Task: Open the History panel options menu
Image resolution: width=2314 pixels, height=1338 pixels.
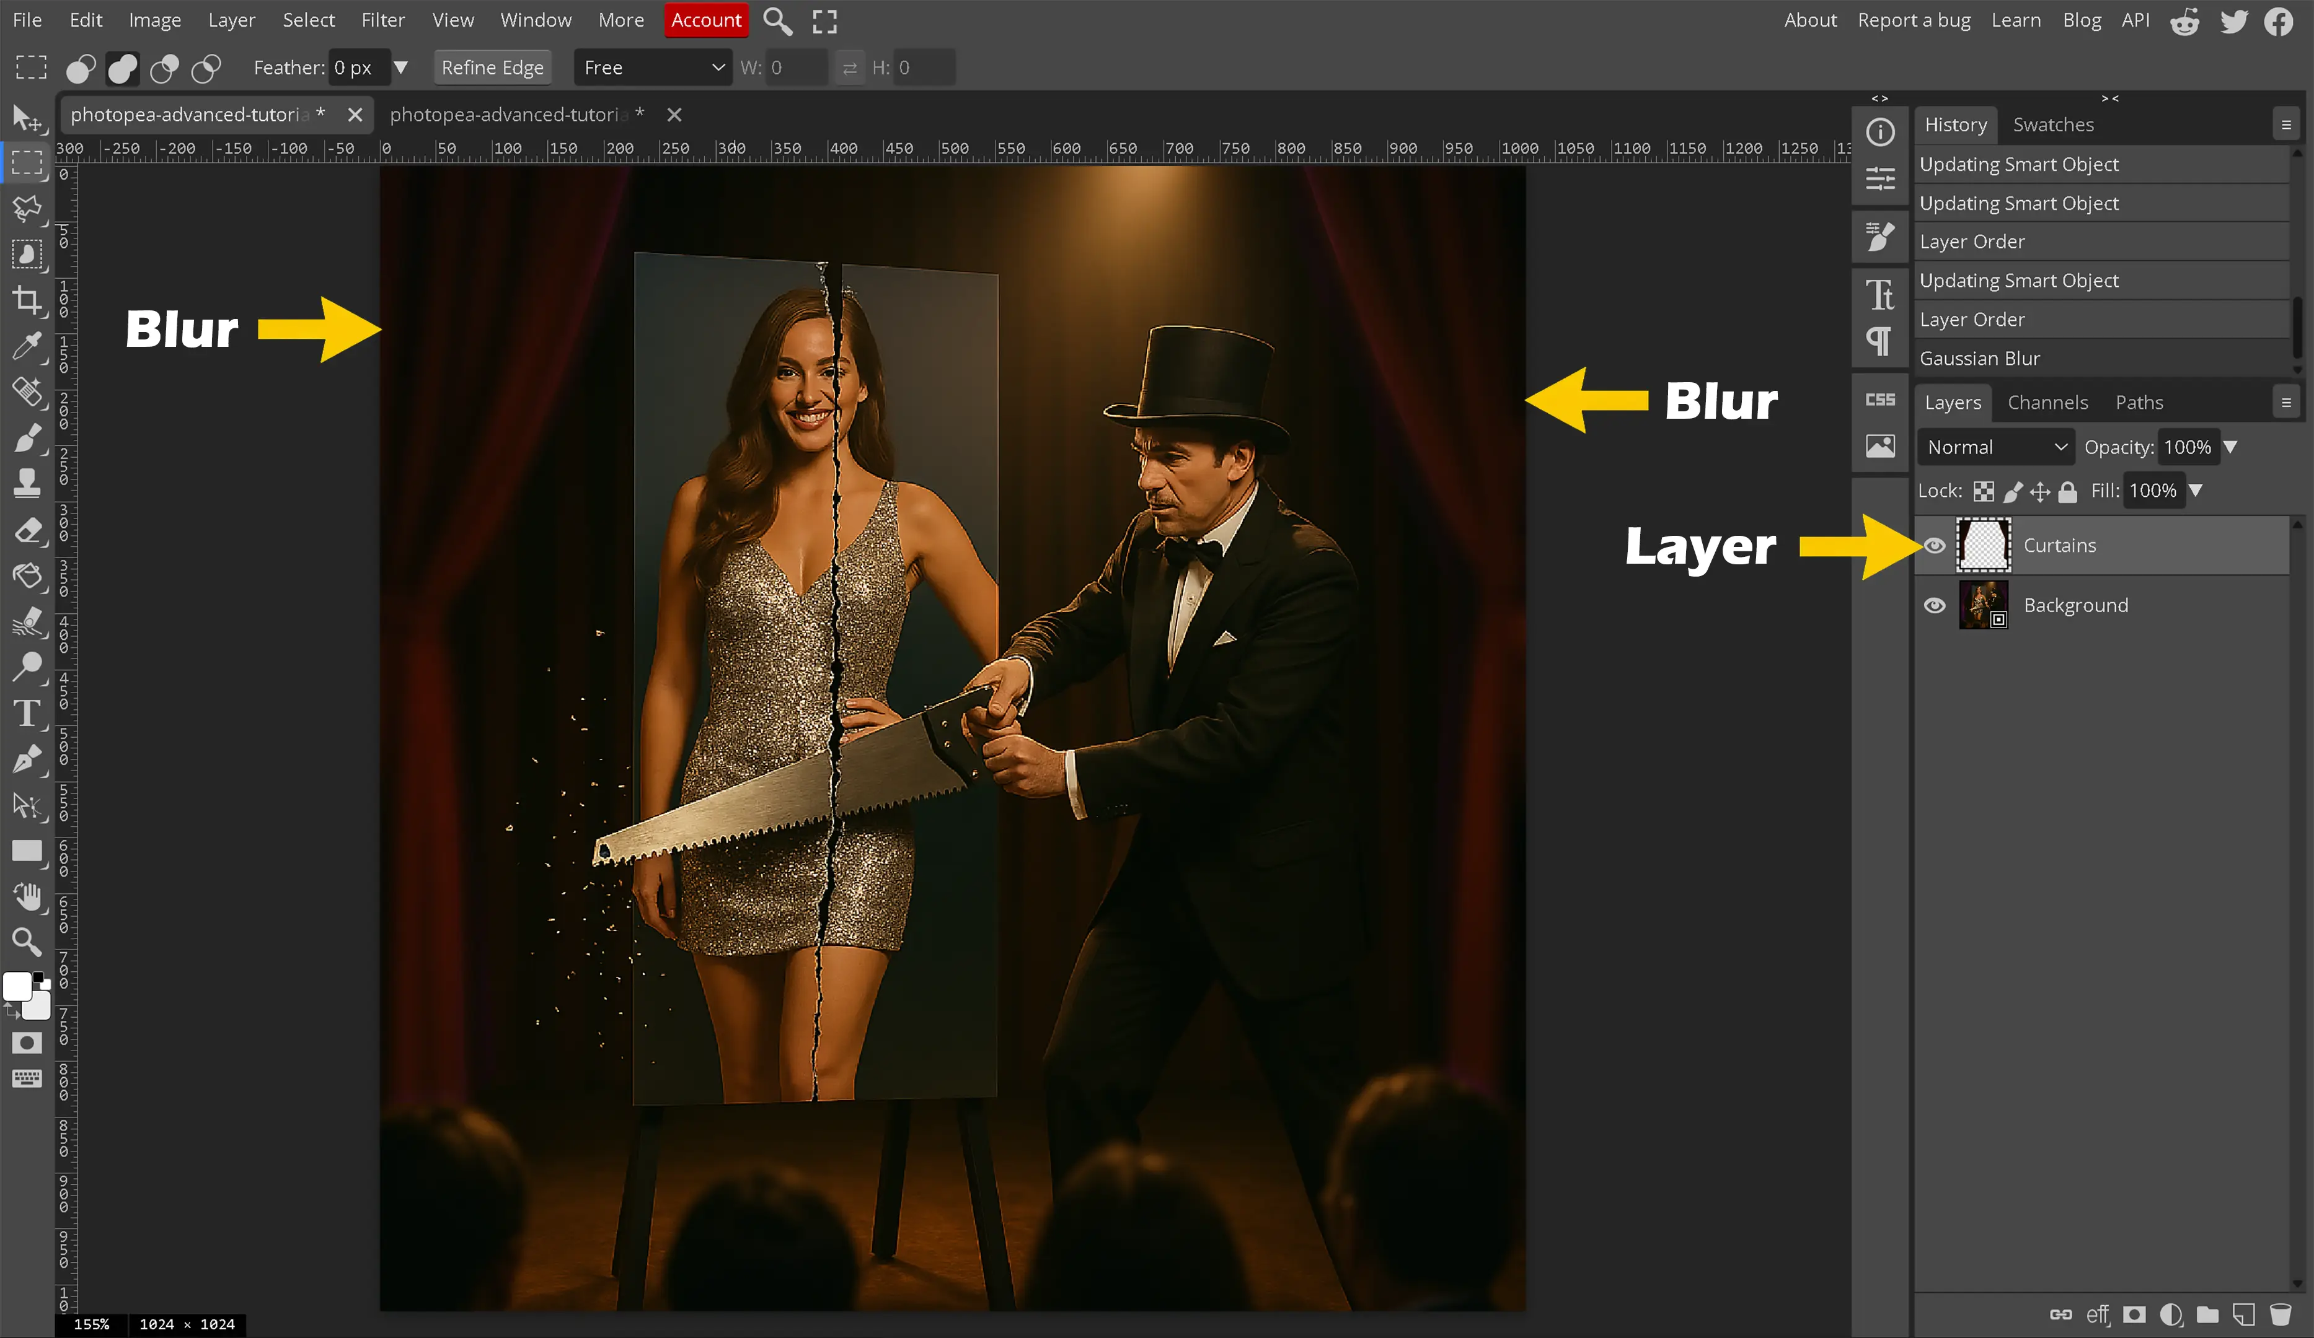Action: (2287, 125)
